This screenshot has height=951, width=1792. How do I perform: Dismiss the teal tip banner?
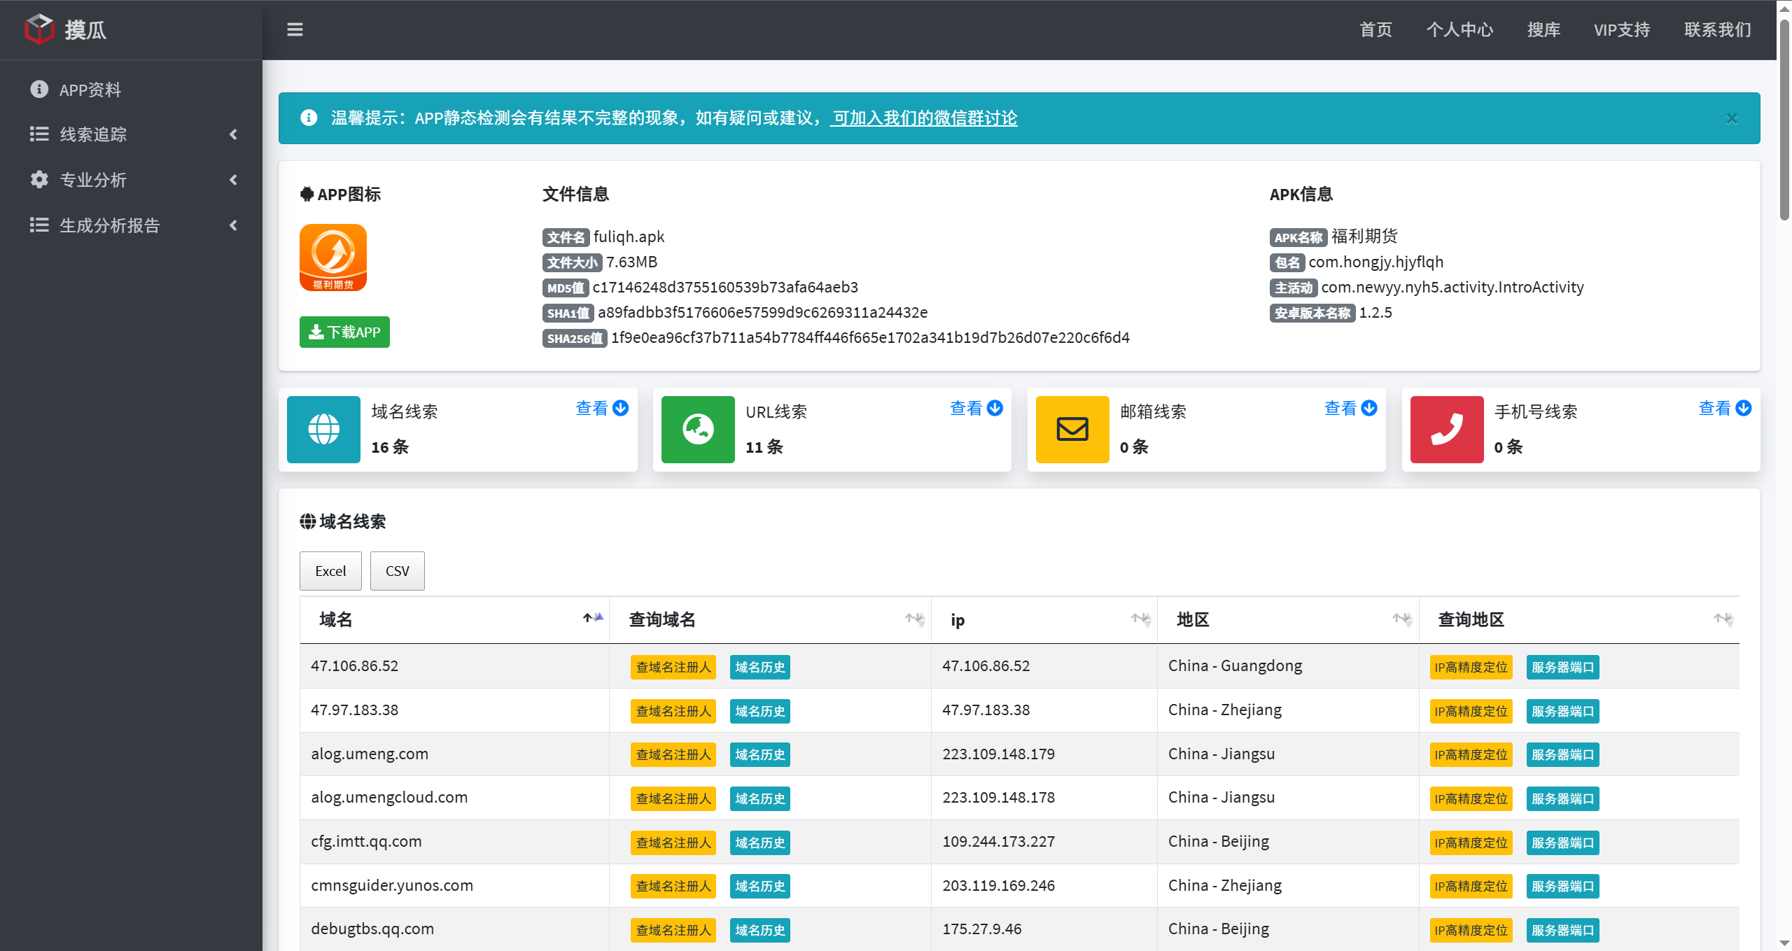coord(1732,118)
